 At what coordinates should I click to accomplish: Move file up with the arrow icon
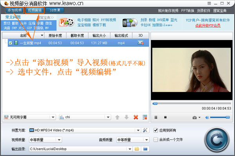(x=117, y=117)
